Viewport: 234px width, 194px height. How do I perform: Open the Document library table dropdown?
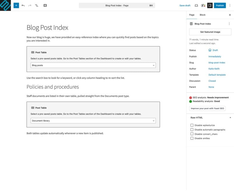[x=93, y=121]
